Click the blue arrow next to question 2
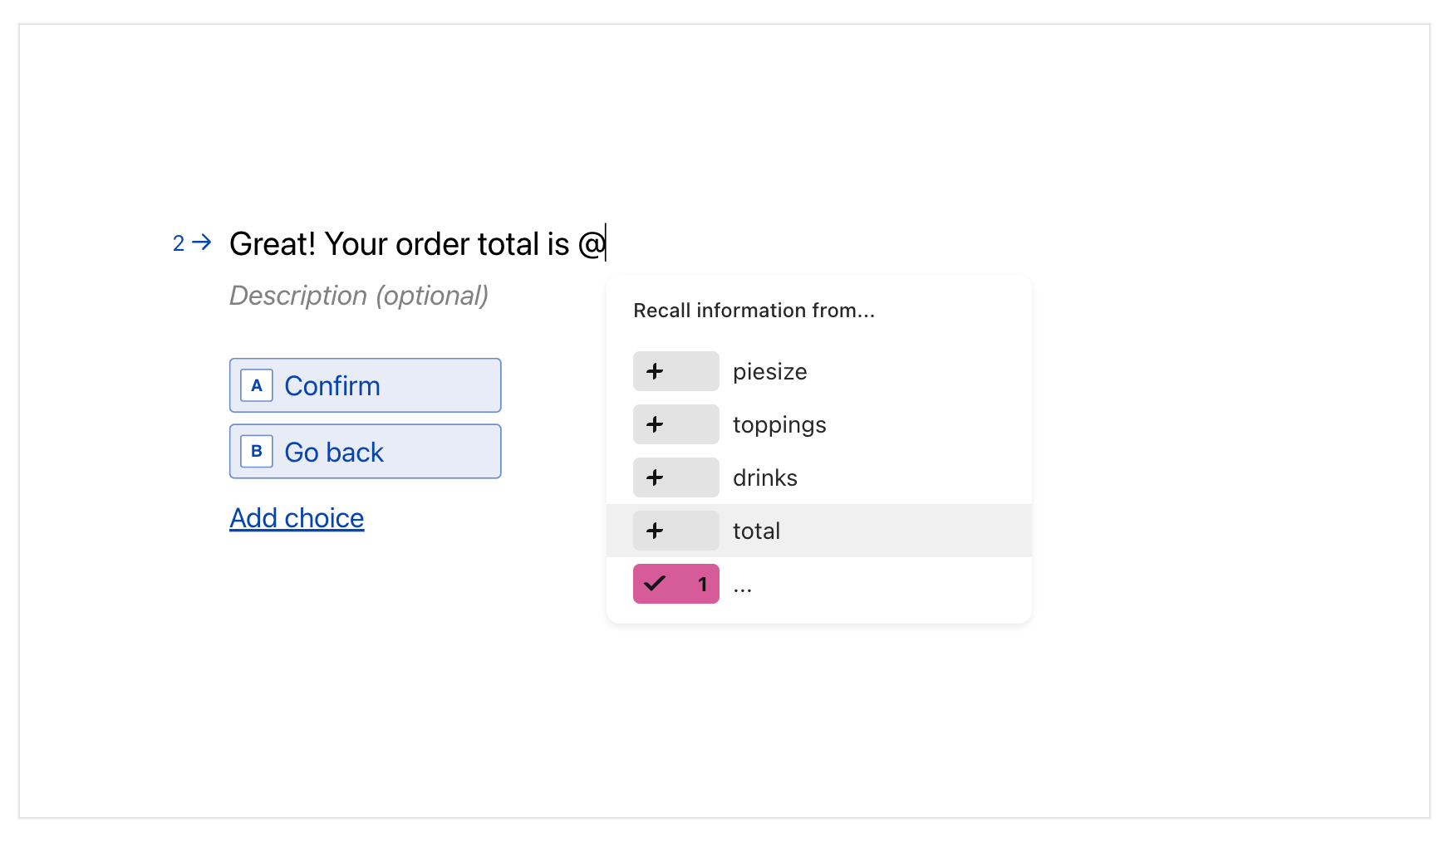 click(x=202, y=242)
